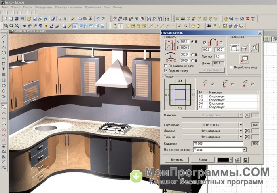Click the B dimension field 1000.0
Screen dimensions: 277x193
pyautogui.click(x=185, y=48)
